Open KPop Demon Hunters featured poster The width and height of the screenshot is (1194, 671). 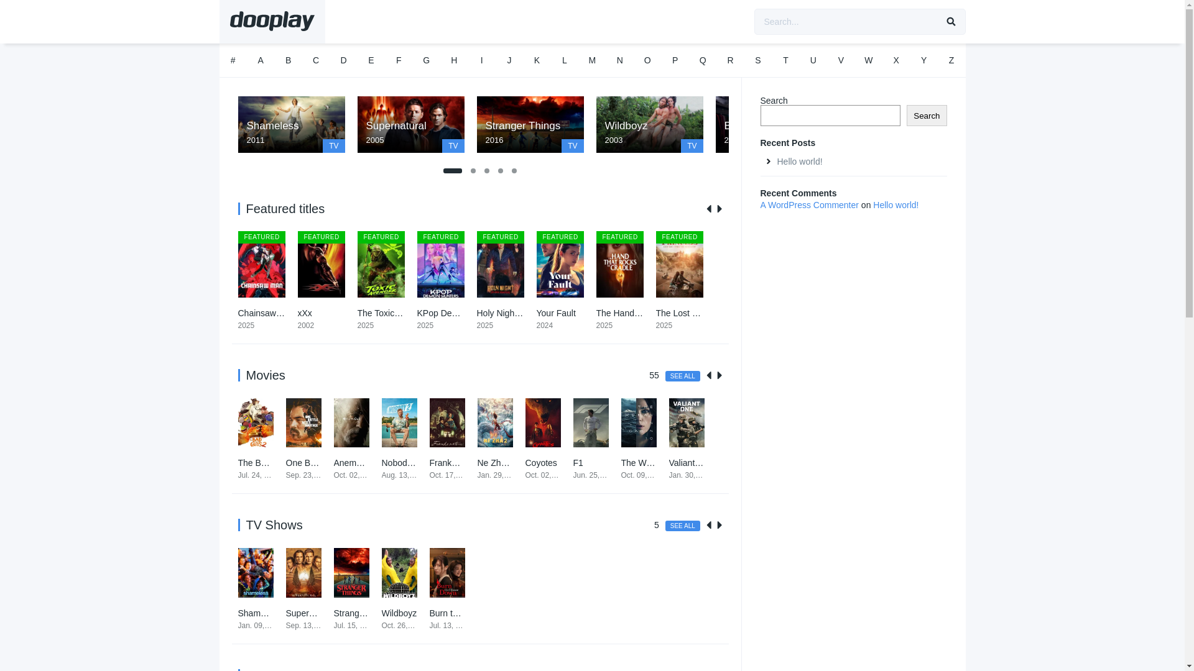click(440, 265)
